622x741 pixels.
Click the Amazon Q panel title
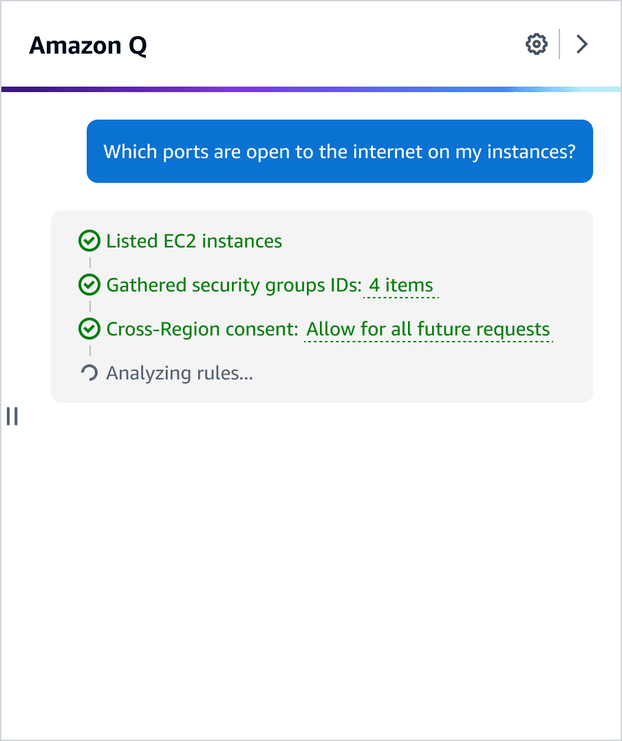88,45
